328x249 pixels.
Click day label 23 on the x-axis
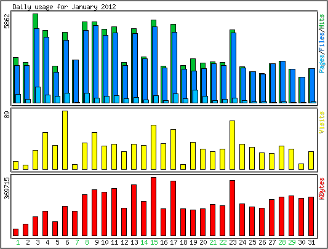pos(233,242)
